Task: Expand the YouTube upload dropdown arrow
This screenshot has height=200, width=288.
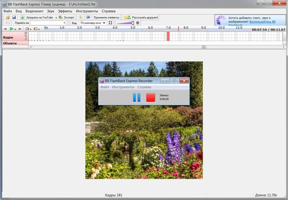Action: click(56, 18)
